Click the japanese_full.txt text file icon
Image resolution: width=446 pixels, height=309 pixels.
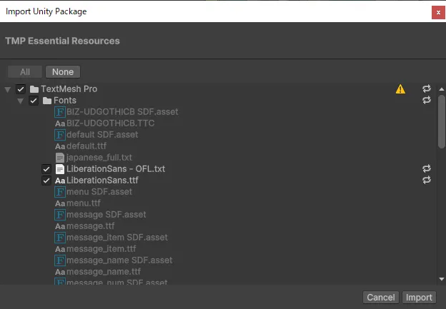60,158
